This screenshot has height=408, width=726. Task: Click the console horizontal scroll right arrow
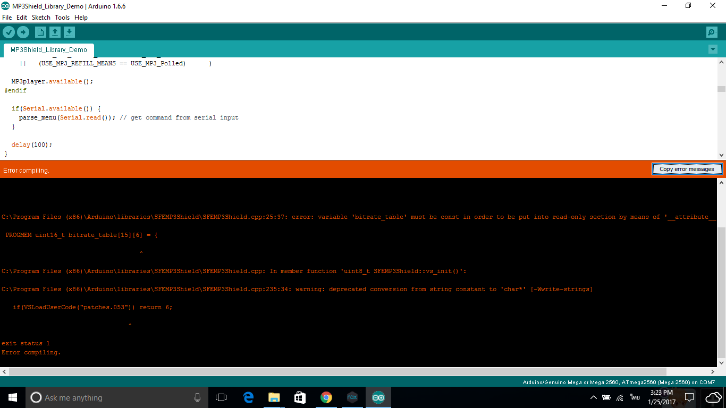click(713, 371)
